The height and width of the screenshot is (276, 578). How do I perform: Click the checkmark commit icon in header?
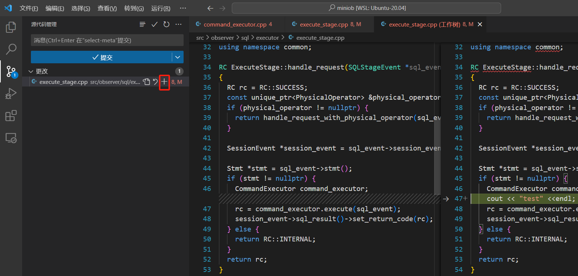coord(155,24)
